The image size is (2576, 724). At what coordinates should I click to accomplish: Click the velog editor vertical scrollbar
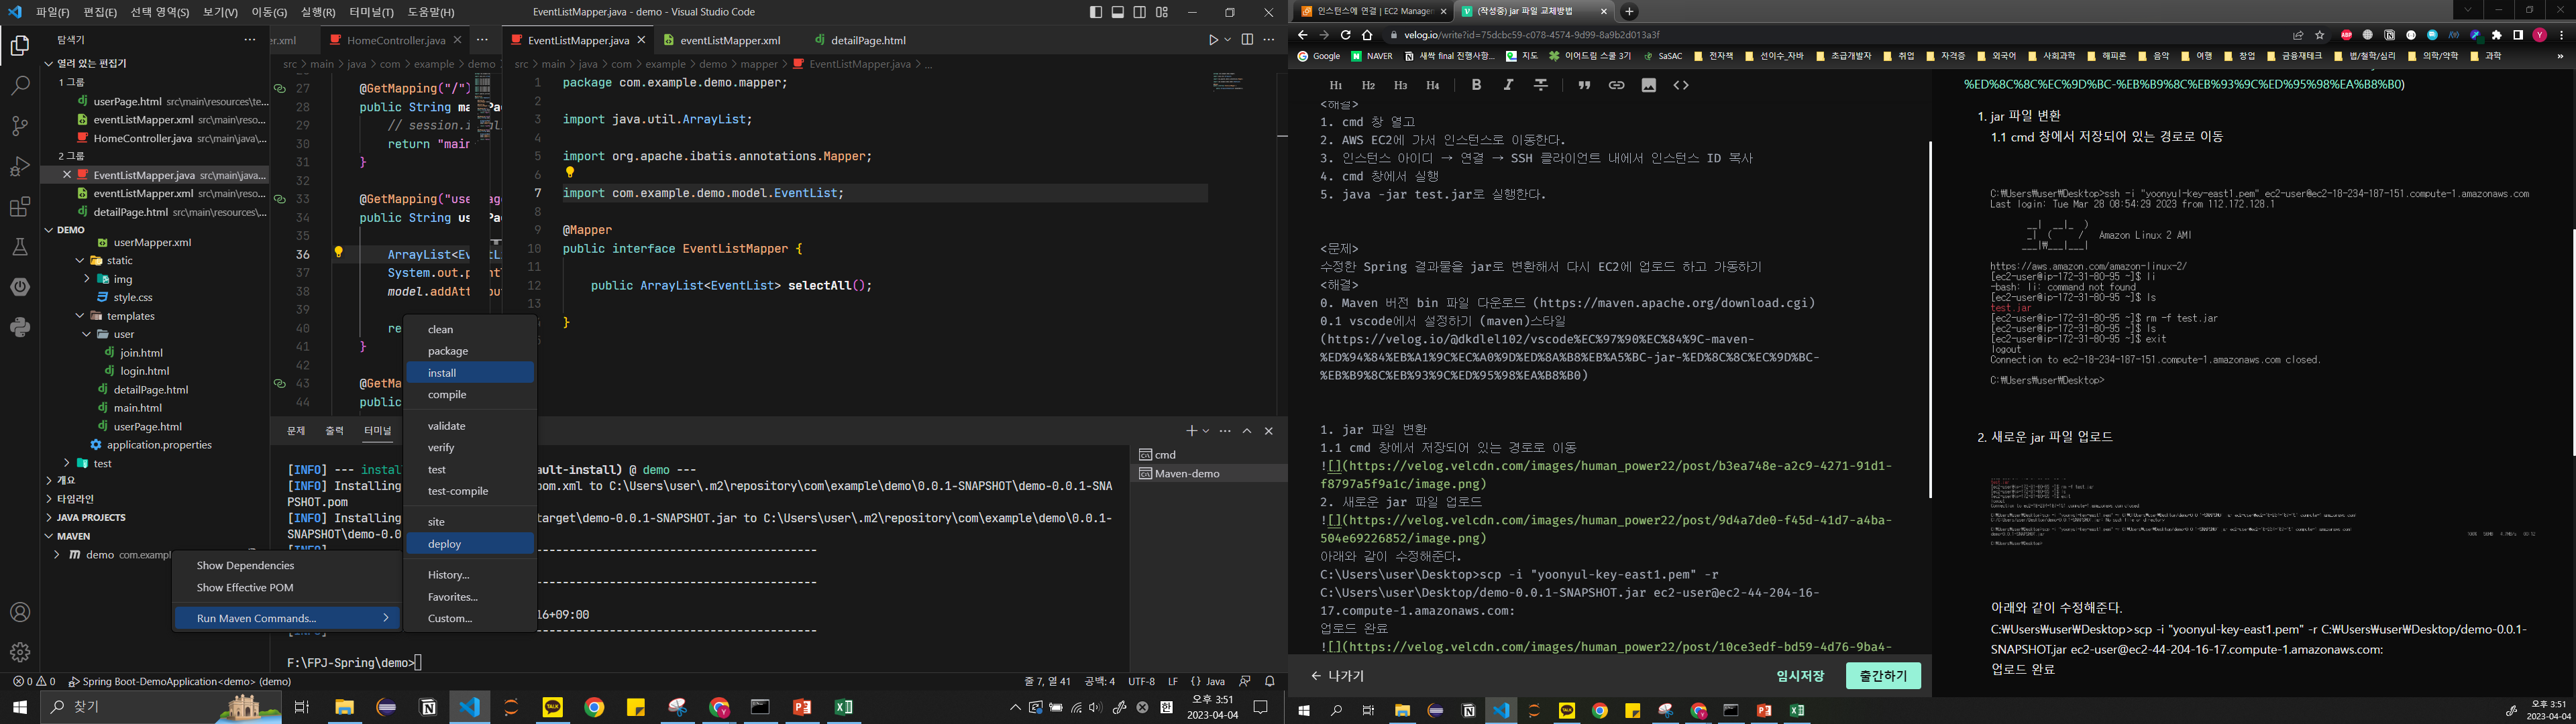coord(1930,320)
